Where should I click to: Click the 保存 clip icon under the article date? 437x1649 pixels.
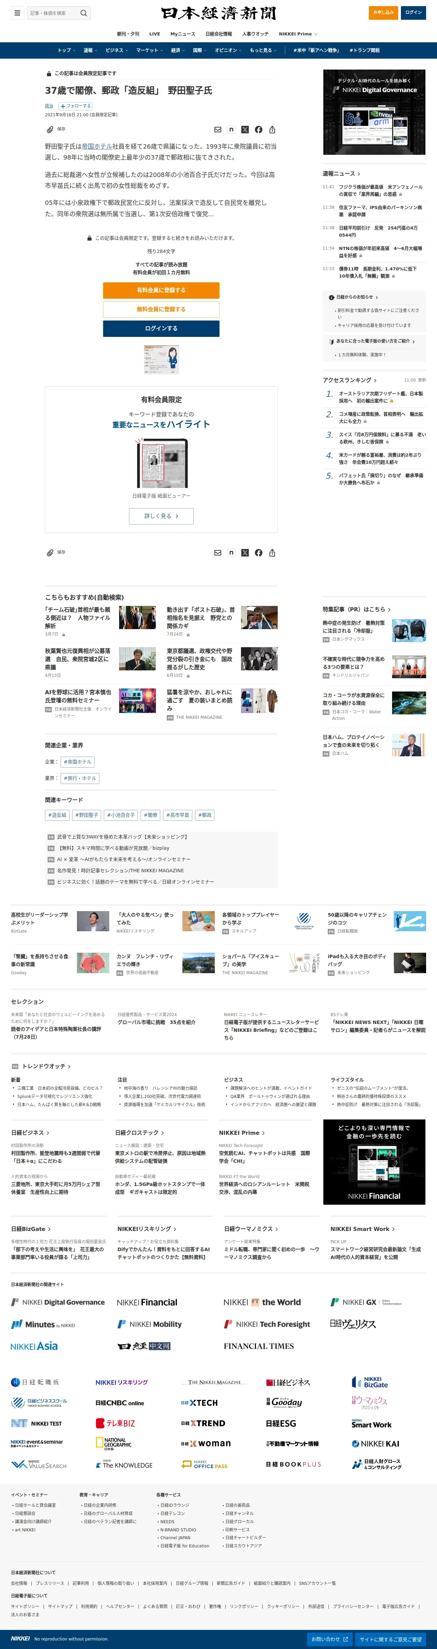point(50,129)
